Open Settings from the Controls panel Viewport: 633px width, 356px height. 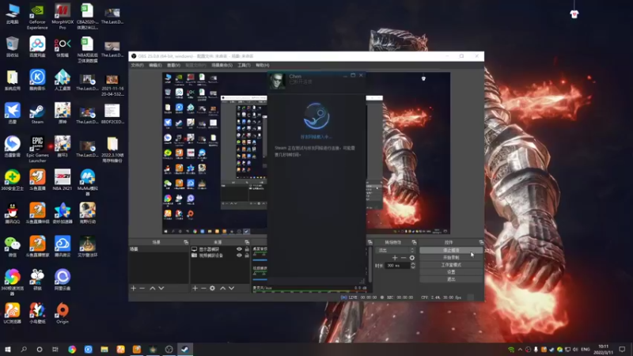coord(451,272)
